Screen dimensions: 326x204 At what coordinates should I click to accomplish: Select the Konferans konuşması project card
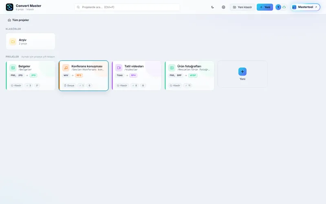84,75
